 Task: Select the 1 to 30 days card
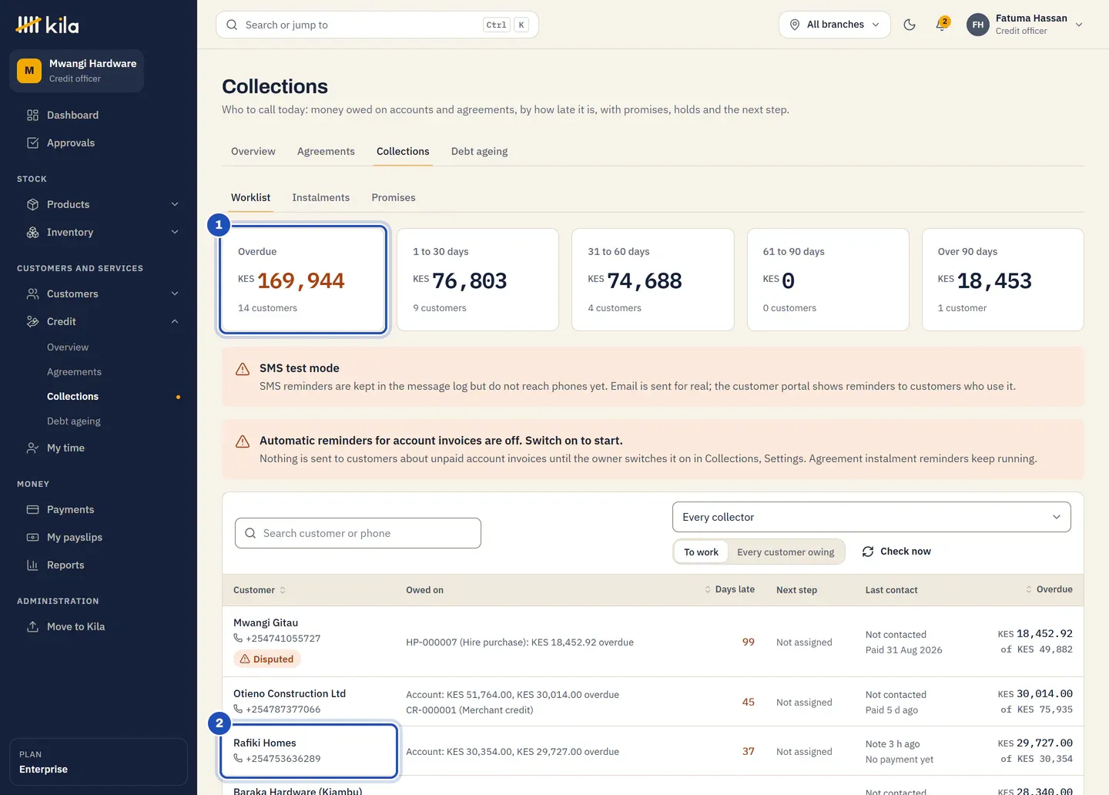478,280
